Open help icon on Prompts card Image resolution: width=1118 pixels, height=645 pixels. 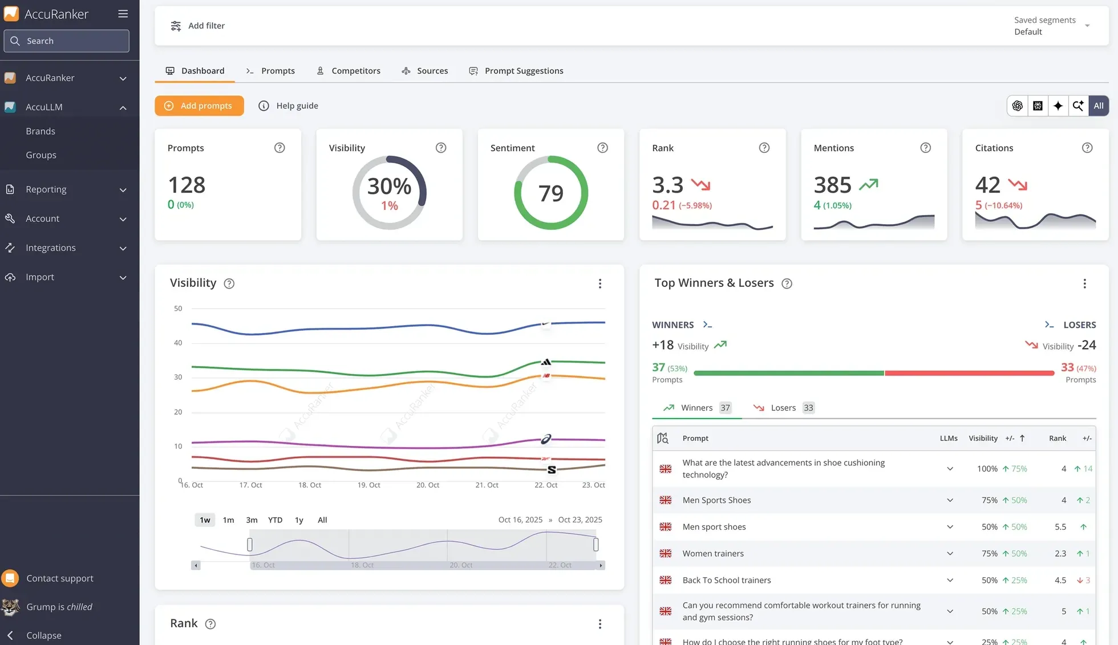point(279,148)
